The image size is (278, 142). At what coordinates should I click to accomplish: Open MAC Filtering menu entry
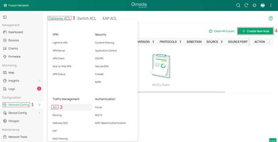coord(60,139)
